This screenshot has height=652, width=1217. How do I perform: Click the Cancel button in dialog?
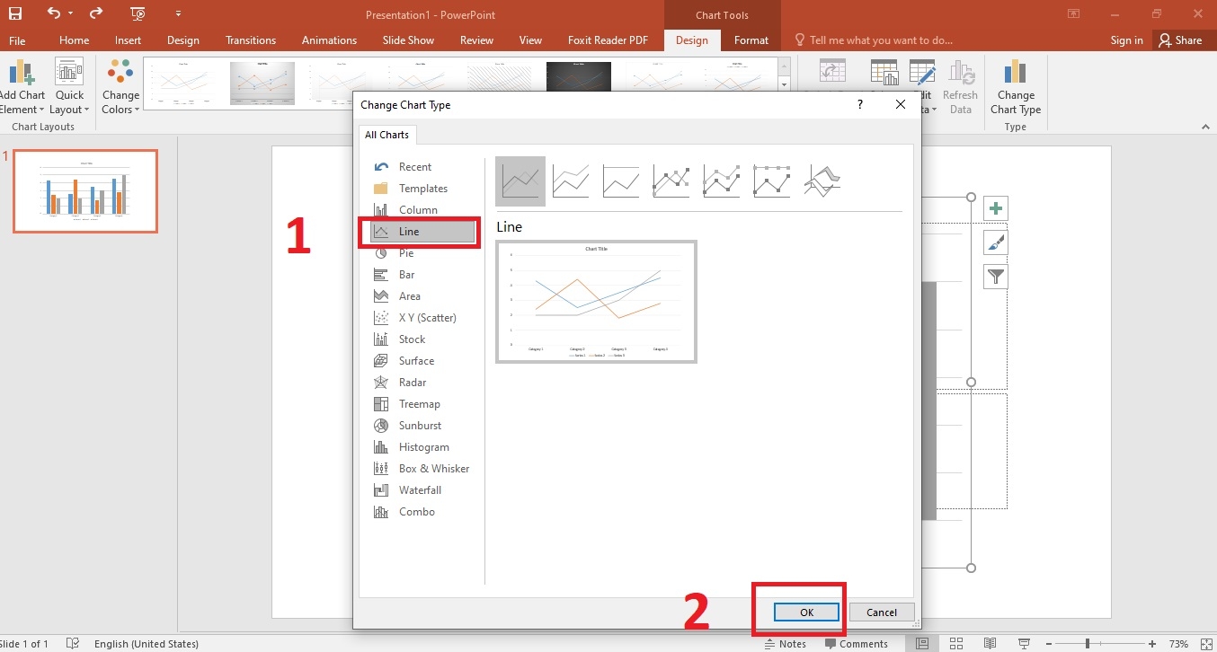881,612
